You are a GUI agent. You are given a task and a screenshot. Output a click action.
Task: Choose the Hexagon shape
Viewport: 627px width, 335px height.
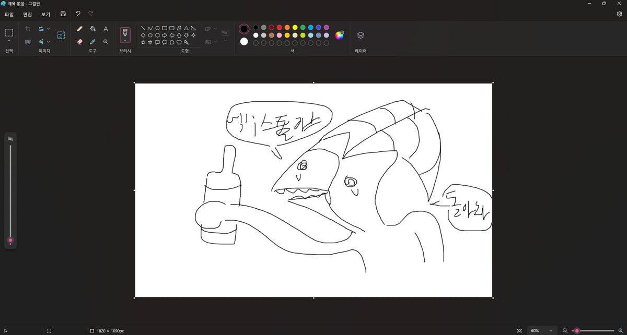pos(157,35)
